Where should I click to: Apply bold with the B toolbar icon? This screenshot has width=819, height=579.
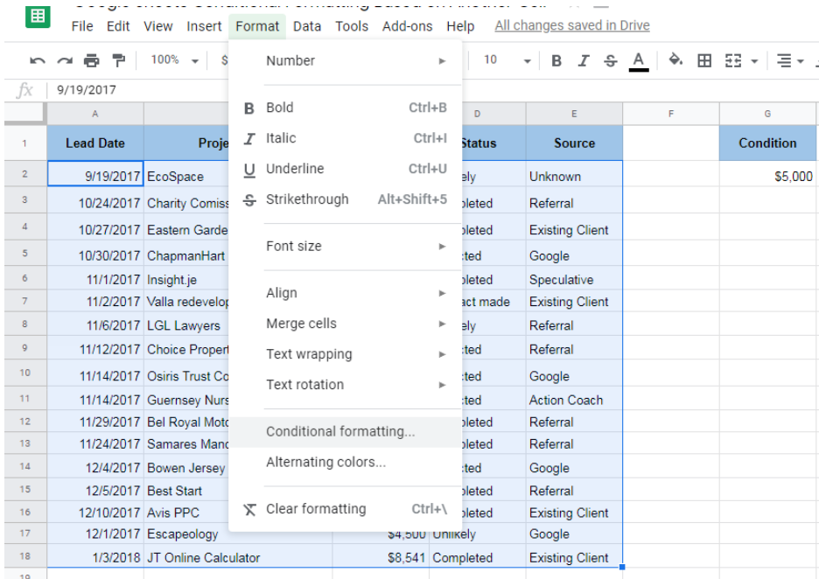pos(556,60)
